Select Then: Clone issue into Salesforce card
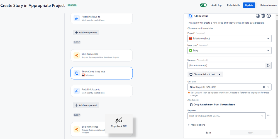This screenshot has height=139, width=278. 102,73
